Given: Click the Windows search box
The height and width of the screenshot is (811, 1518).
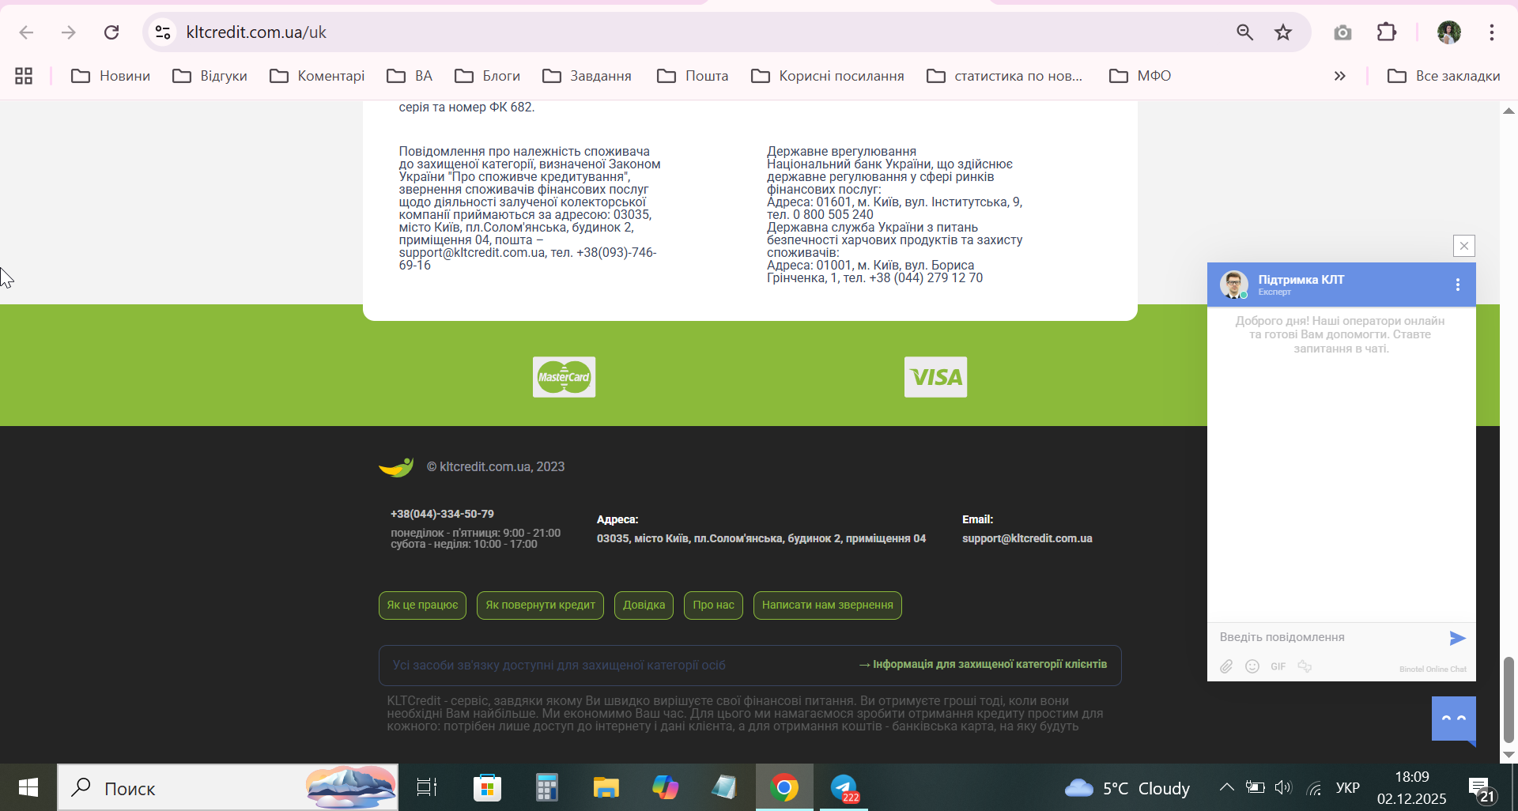Looking at the screenshot, I should (x=228, y=787).
